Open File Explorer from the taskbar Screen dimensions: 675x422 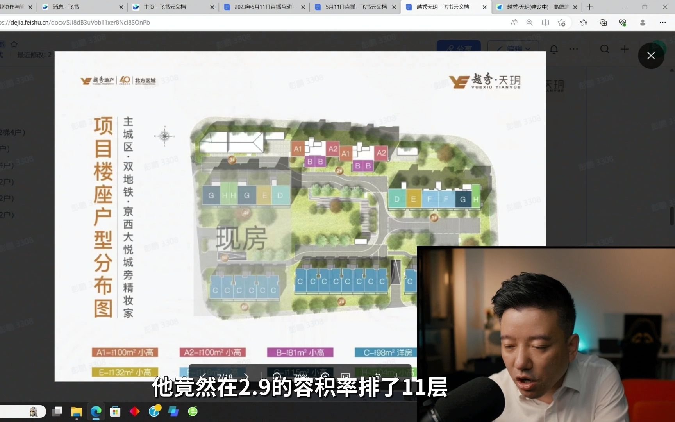click(77, 411)
